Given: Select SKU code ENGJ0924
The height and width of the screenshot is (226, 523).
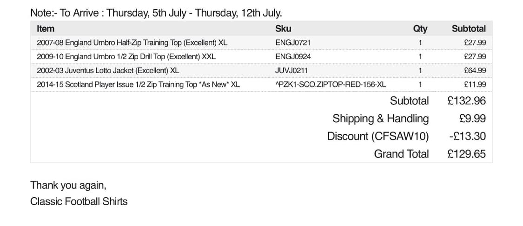Looking at the screenshot, I should coord(293,56).
